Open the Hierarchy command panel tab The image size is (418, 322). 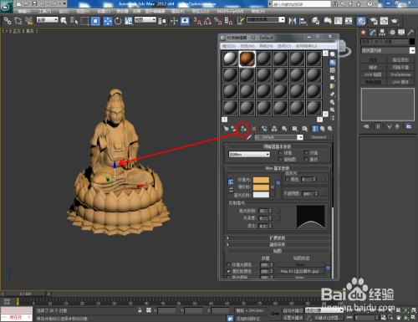[x=382, y=33]
